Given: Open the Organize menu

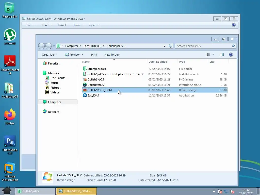Looking at the screenshot, I should 49,55.
